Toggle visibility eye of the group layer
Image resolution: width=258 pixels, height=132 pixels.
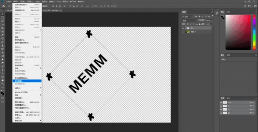[x=183, y=28]
